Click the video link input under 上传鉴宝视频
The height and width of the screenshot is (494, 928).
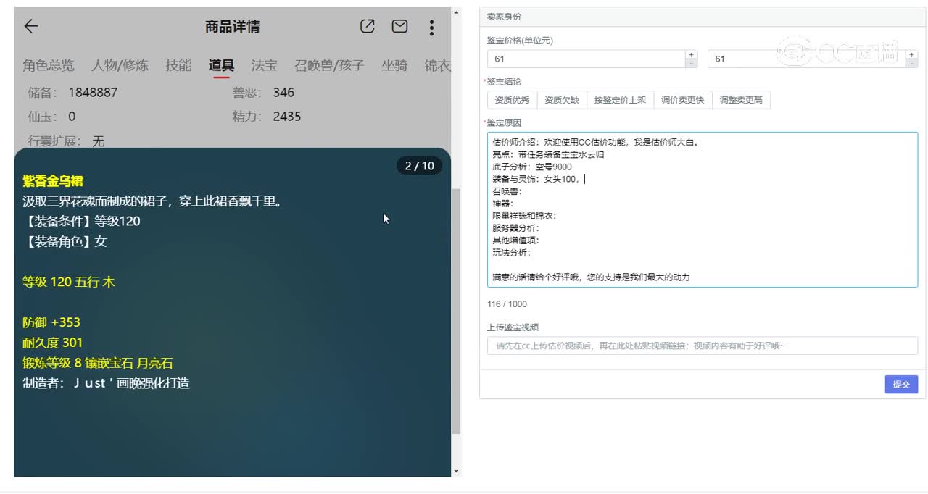pyautogui.click(x=703, y=346)
